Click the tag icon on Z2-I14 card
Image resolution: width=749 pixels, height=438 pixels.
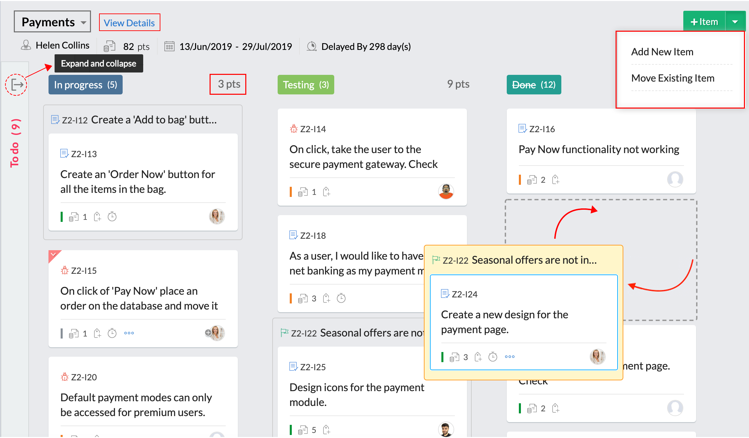(x=326, y=192)
